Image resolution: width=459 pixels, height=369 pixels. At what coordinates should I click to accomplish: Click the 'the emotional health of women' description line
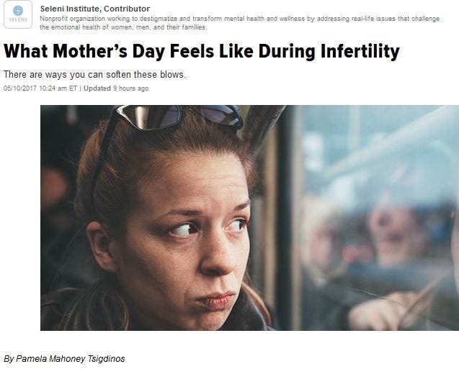point(123,27)
